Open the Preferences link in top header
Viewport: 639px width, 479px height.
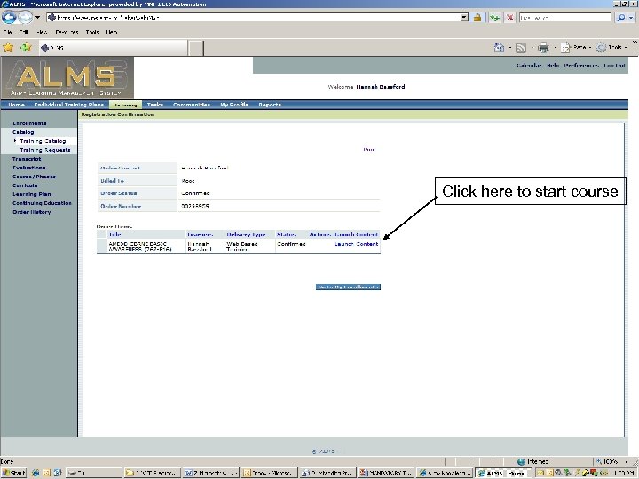coord(581,65)
